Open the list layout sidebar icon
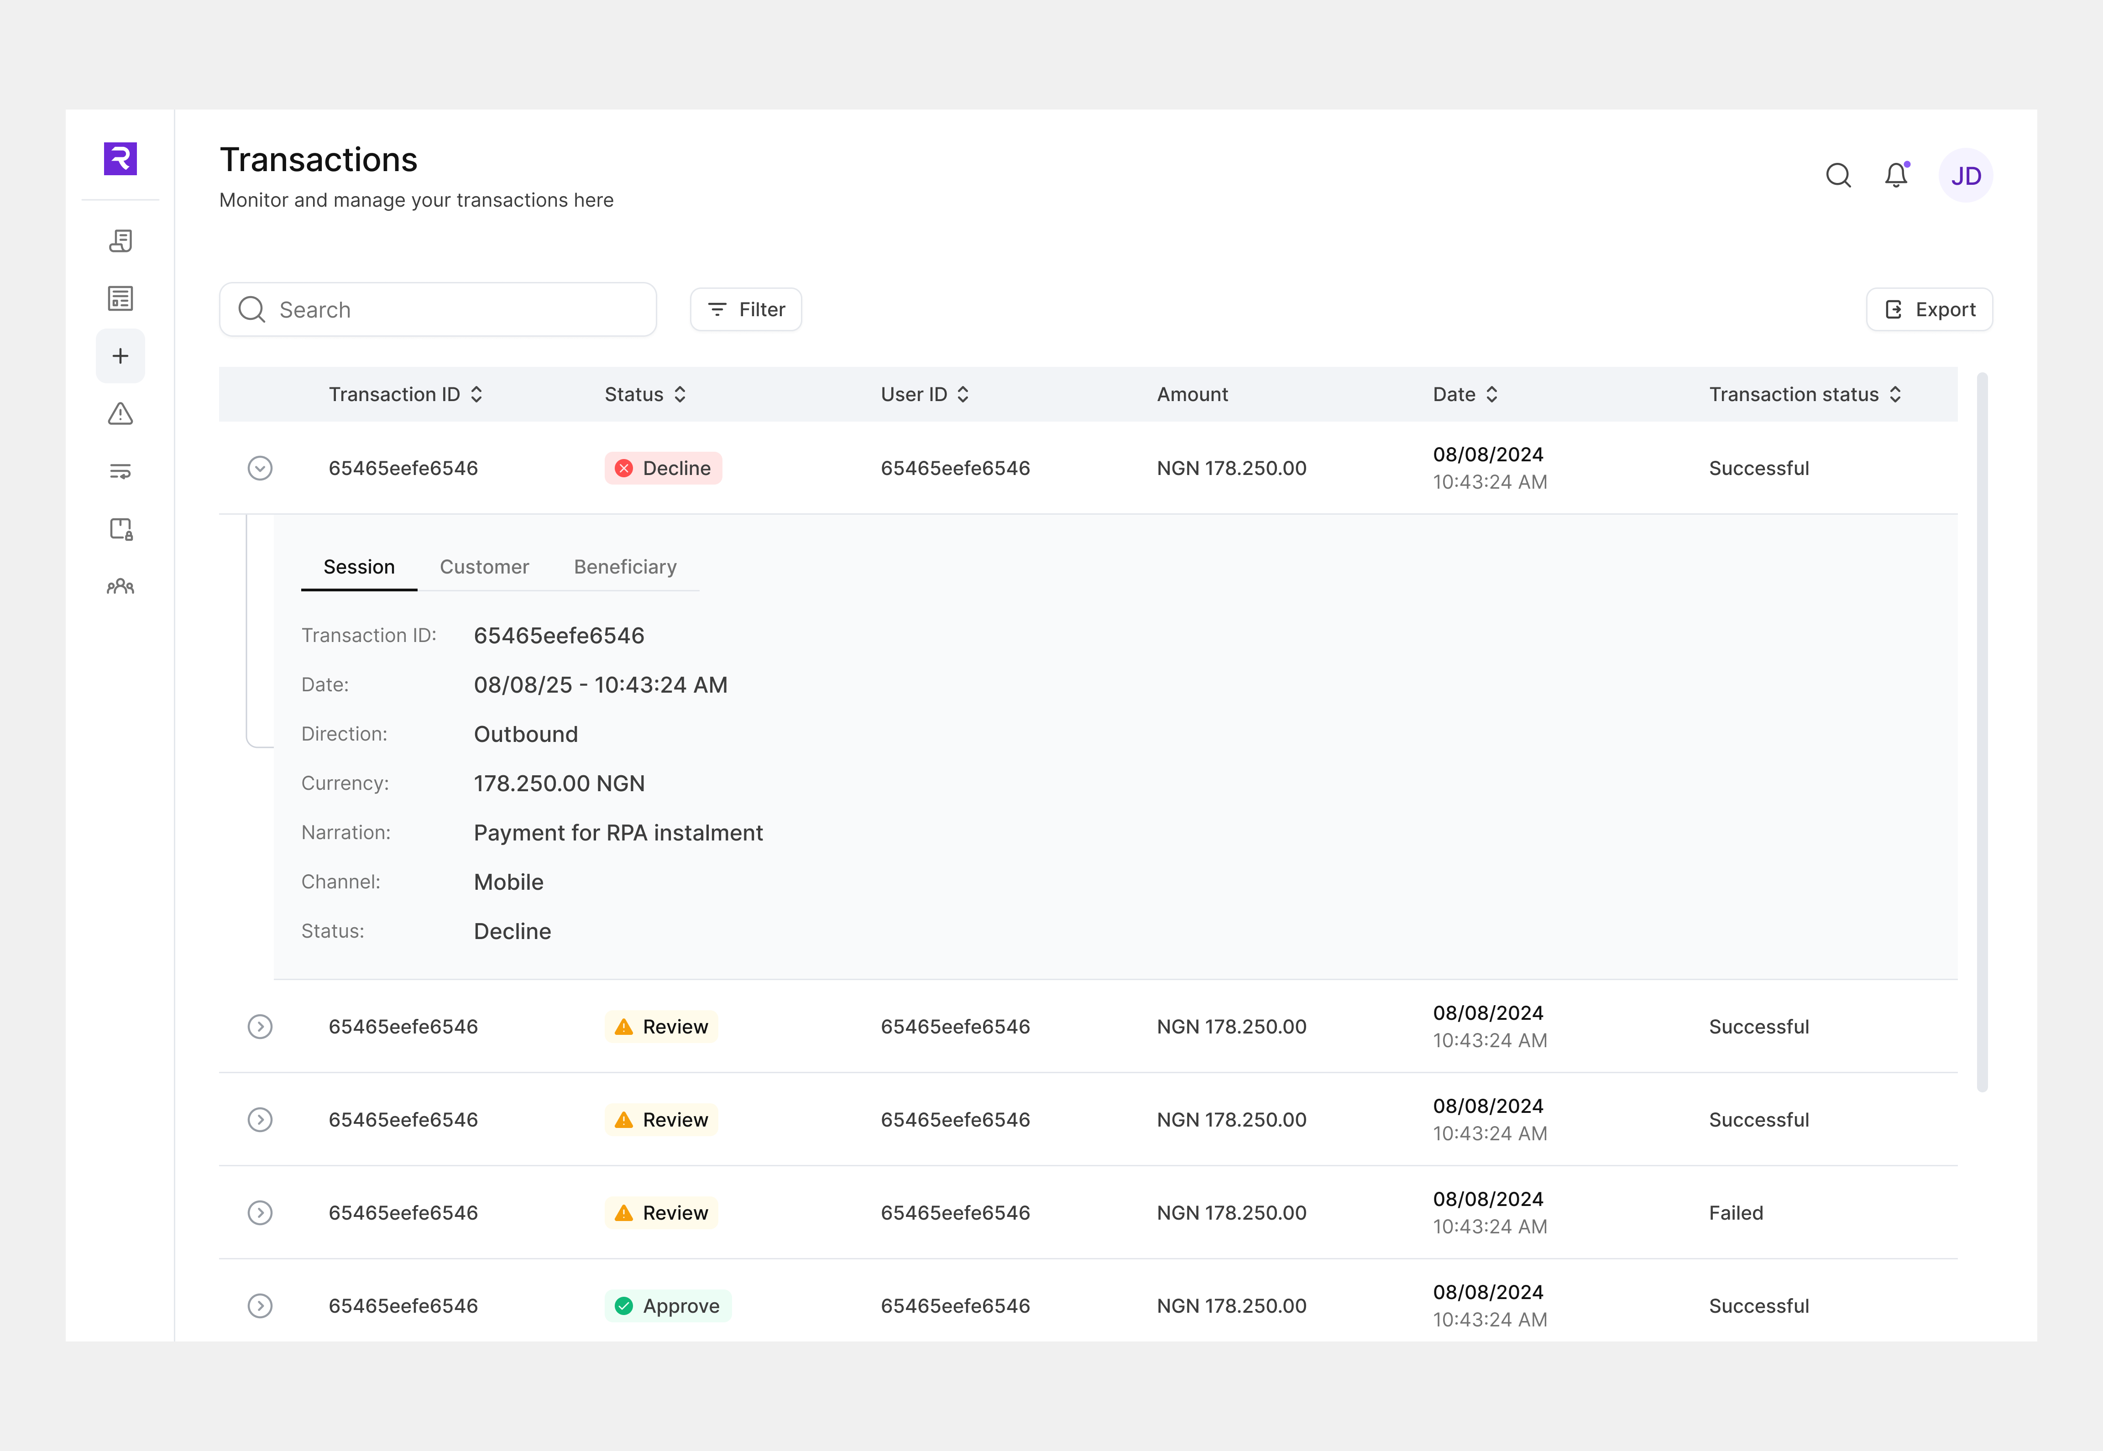This screenshot has height=1451, width=2103. [120, 298]
